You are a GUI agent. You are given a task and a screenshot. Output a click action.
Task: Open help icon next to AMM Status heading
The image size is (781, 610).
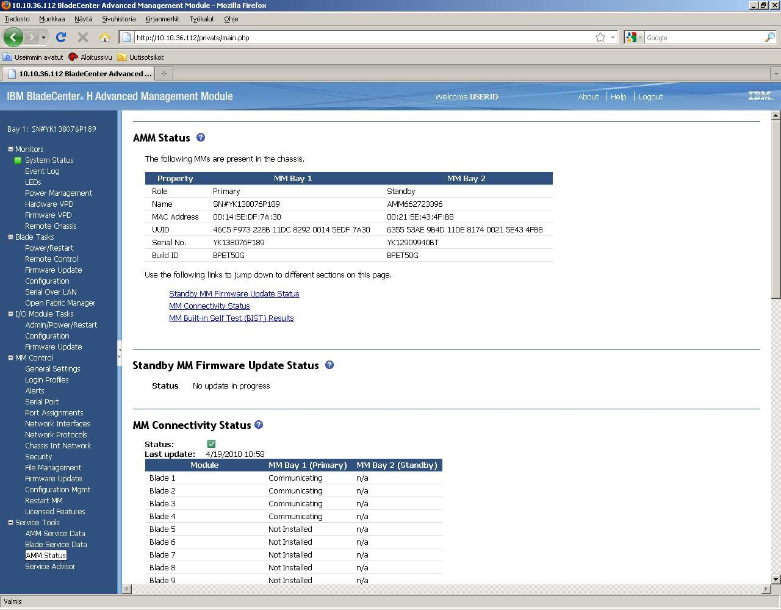(x=201, y=137)
